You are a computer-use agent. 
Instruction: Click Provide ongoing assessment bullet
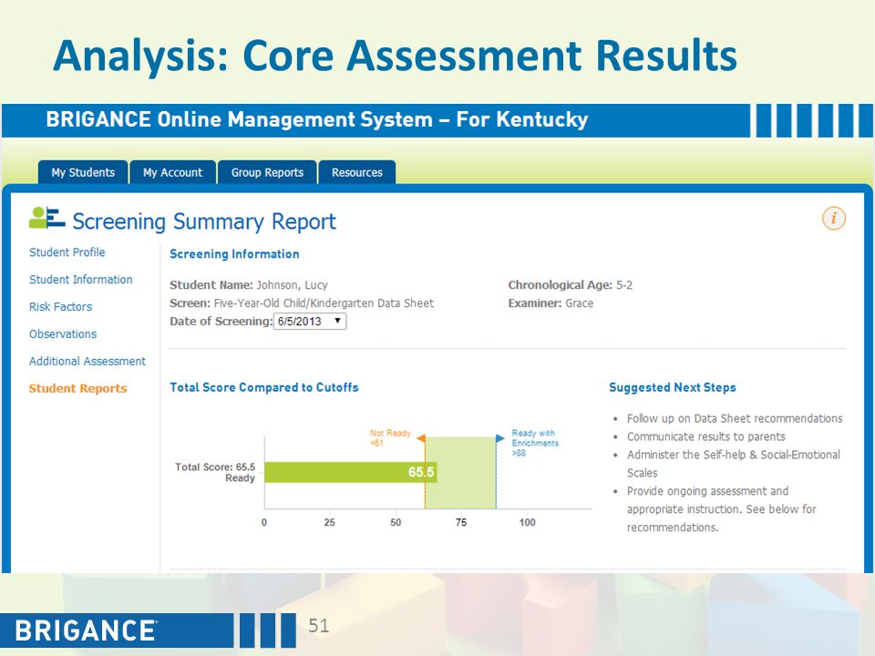coord(721,509)
